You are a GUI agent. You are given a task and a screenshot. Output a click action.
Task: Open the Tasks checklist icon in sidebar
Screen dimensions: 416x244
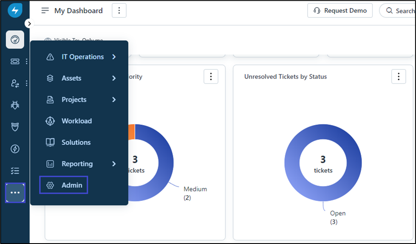tap(15, 171)
